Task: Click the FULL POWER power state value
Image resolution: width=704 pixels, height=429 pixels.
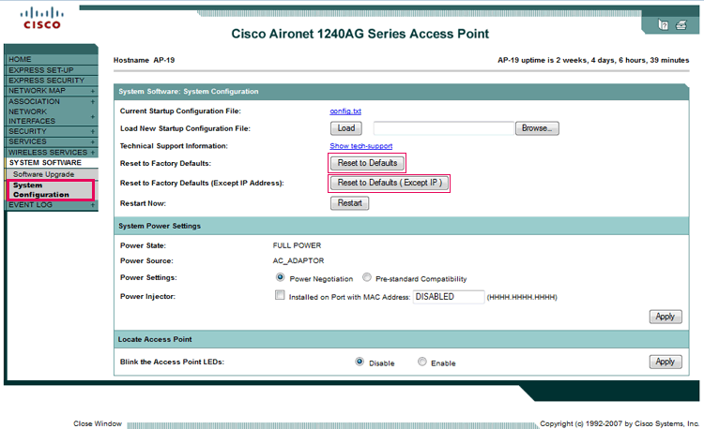Action: coord(297,245)
